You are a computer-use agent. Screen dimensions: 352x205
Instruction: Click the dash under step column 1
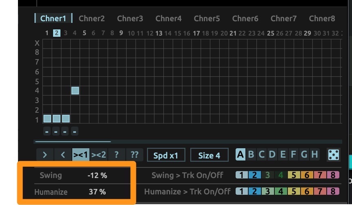tap(47, 131)
